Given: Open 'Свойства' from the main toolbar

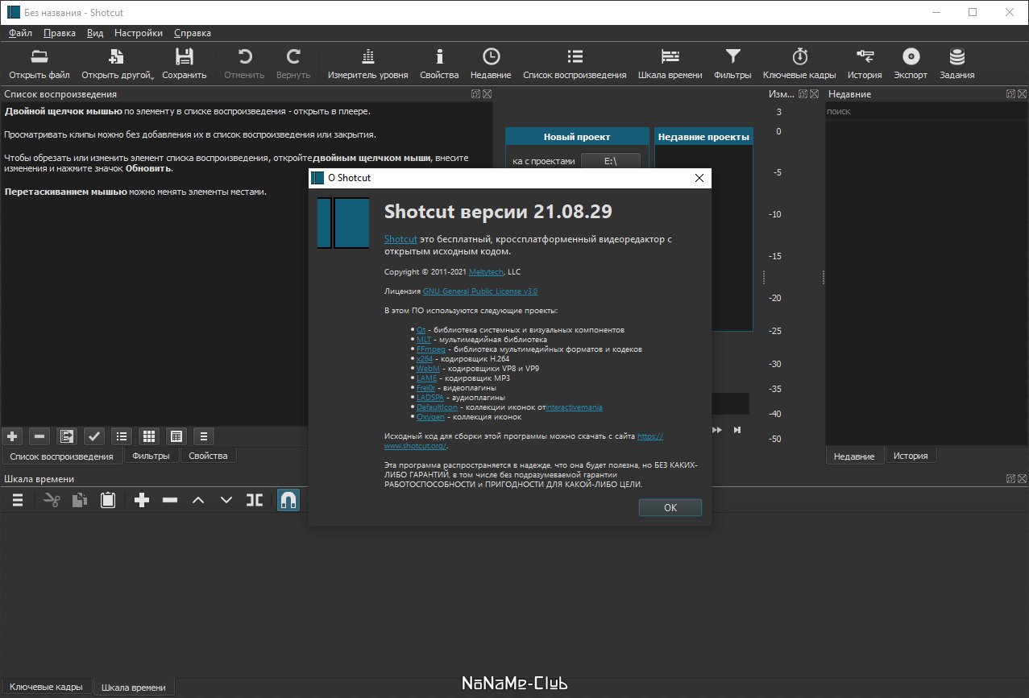Looking at the screenshot, I should (x=439, y=64).
